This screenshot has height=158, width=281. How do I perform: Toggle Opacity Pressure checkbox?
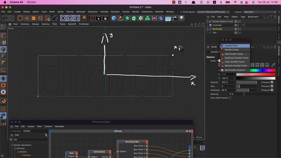coord(272,82)
